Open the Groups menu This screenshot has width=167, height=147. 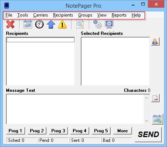(85, 15)
